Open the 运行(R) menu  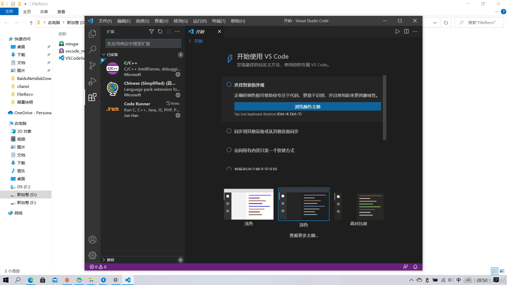coord(200,21)
